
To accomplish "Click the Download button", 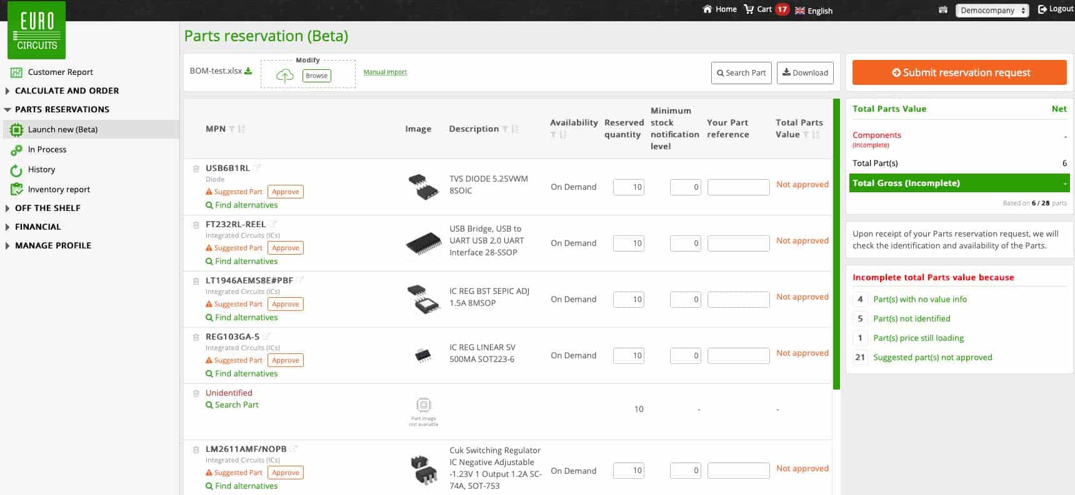I will (805, 72).
